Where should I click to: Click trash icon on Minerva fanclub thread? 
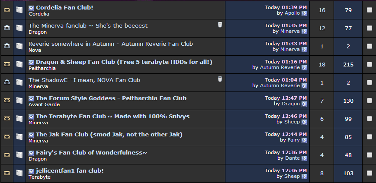(220, 25)
